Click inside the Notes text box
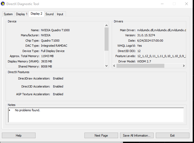 (96, 115)
